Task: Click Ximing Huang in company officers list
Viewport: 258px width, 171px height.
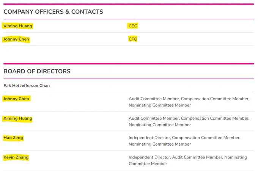Action: (18, 26)
